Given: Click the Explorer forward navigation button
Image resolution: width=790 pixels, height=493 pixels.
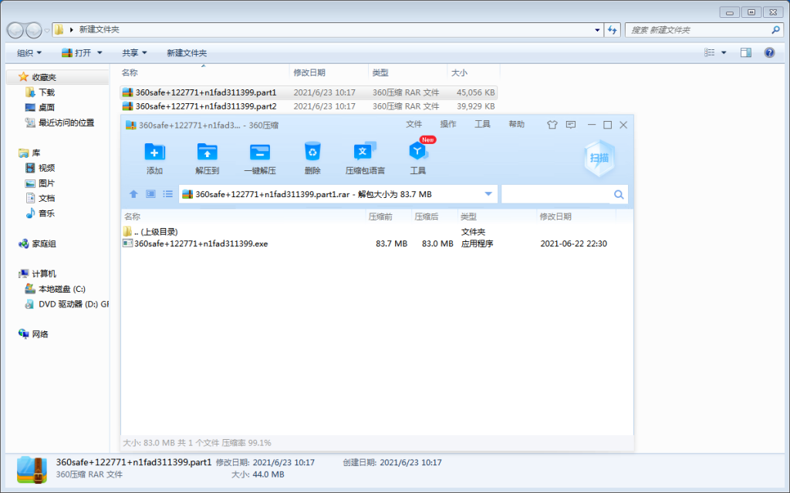Looking at the screenshot, I should coord(34,30).
